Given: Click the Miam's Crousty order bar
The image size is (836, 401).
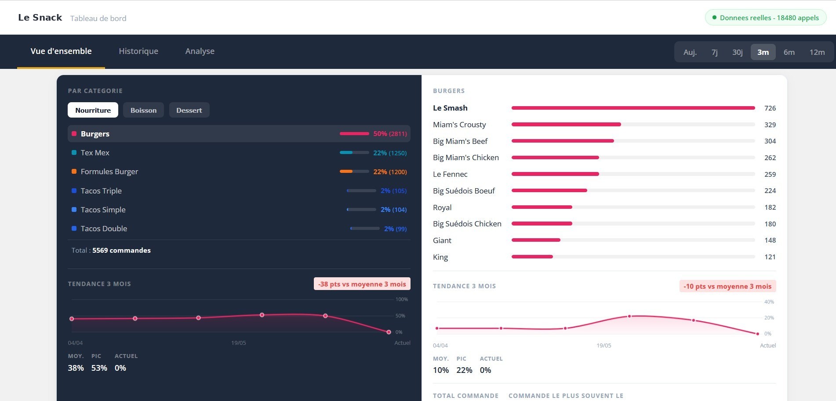Looking at the screenshot, I should tap(633, 125).
